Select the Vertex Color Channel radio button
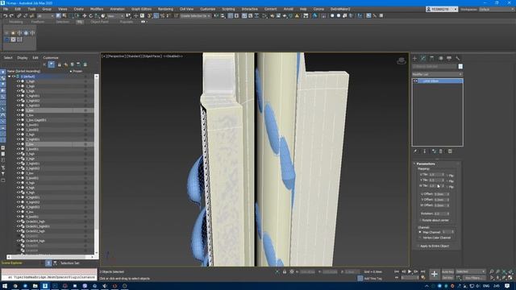516x290 pixels. click(x=420, y=238)
